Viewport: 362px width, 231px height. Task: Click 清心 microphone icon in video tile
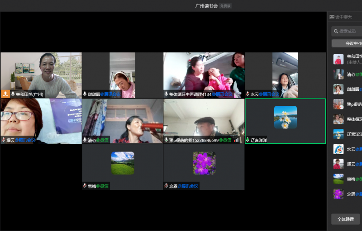pyautogui.click(x=85, y=140)
